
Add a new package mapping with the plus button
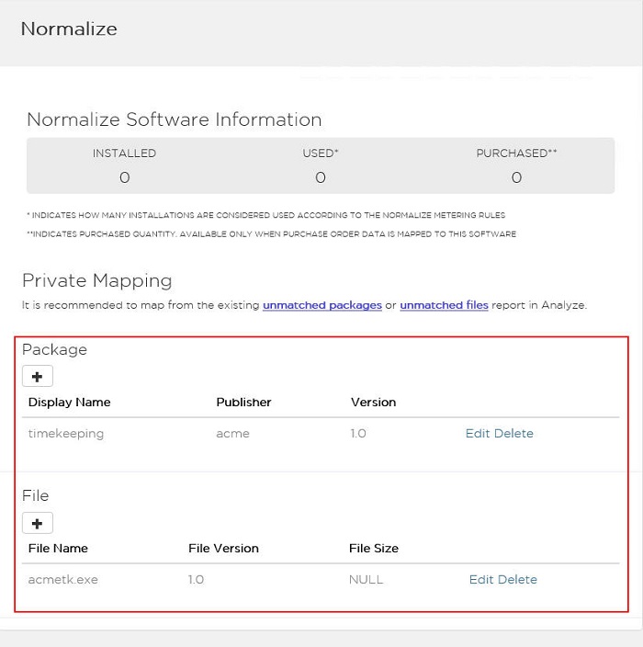pos(38,376)
